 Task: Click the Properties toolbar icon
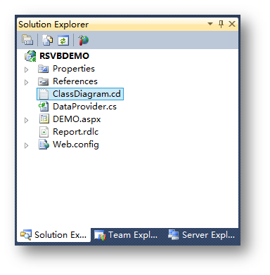pyautogui.click(x=27, y=40)
